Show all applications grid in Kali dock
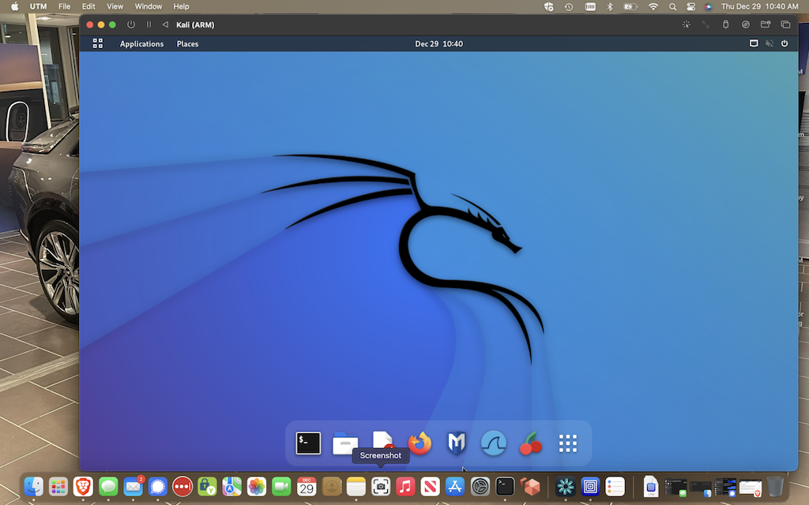 click(x=568, y=443)
